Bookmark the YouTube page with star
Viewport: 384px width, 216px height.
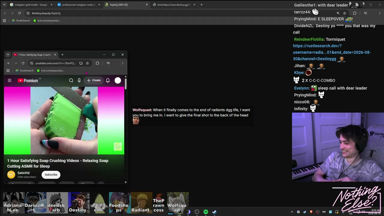tap(87, 63)
